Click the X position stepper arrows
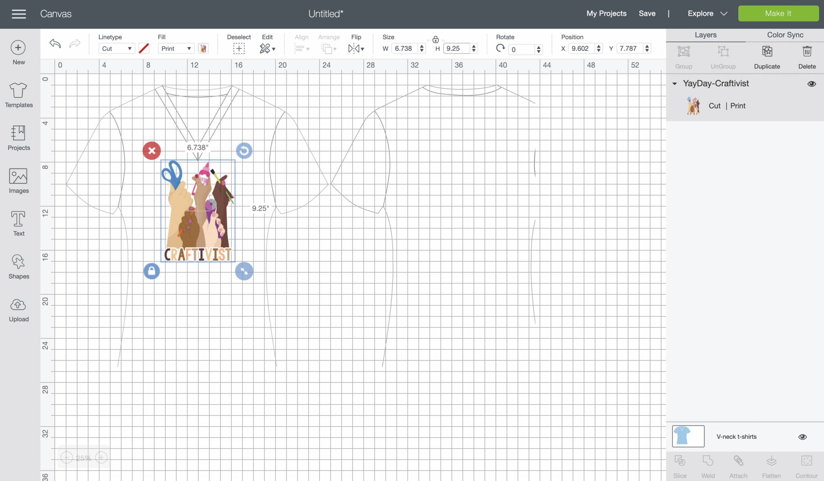This screenshot has width=824, height=481. click(x=599, y=49)
